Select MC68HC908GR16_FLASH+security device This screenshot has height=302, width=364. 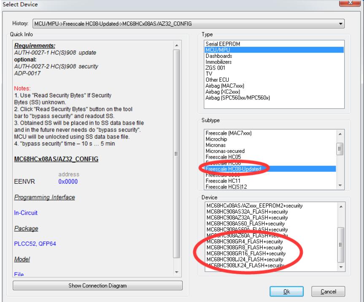(271, 254)
